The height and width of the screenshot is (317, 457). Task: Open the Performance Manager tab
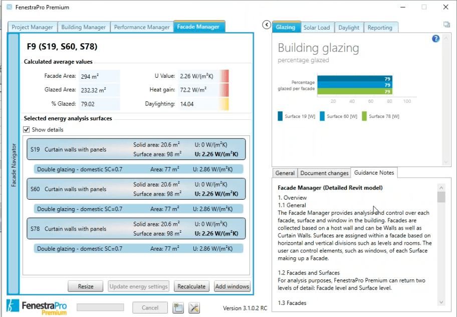(142, 27)
